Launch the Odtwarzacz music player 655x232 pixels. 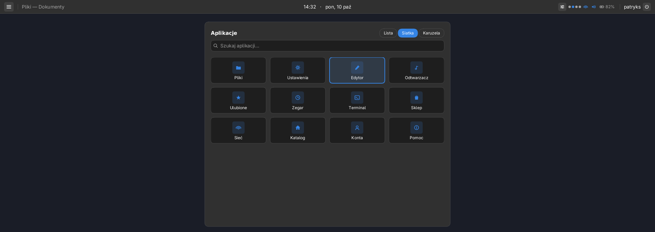(417, 70)
